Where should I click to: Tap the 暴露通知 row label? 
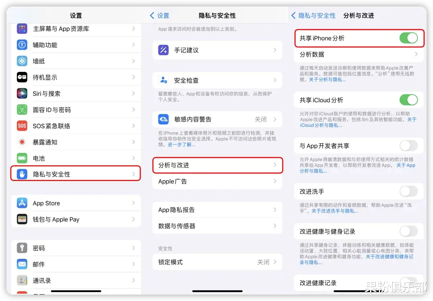tap(45, 142)
